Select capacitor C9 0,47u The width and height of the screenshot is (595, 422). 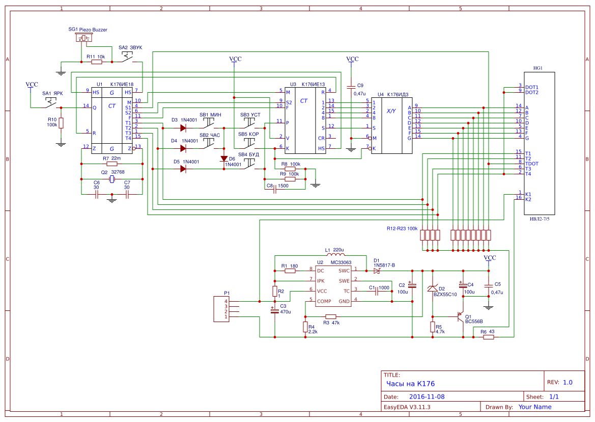351,87
